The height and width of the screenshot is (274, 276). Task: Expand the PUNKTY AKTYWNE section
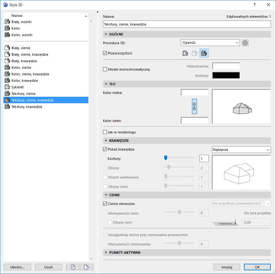coord(106,252)
